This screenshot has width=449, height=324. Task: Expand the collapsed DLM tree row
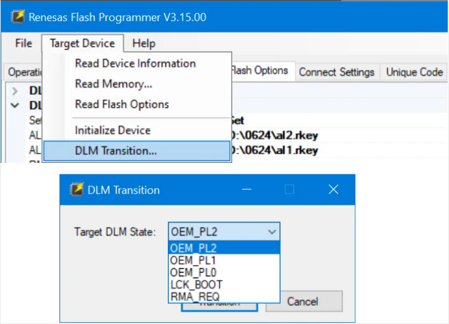point(15,91)
